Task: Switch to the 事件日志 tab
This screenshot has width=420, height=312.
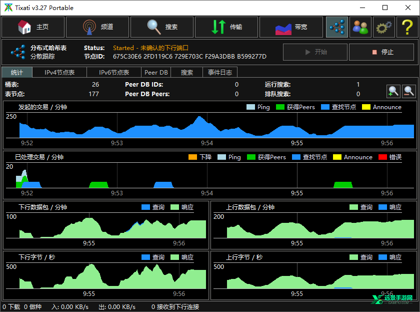Action: click(220, 73)
